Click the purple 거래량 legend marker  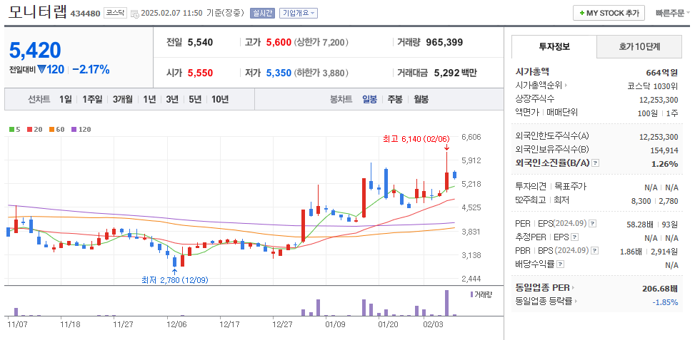point(471,294)
